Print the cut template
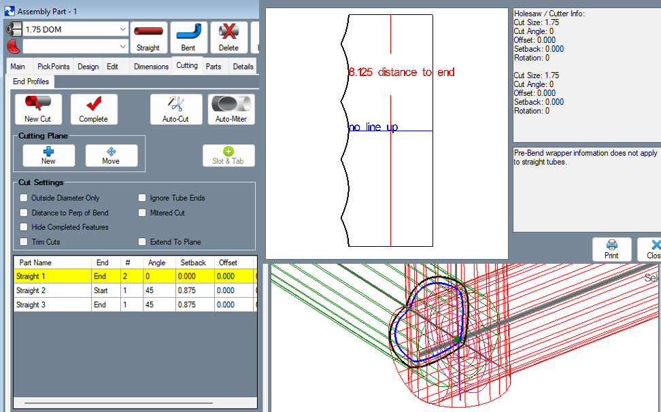Screen dimensions: 661x412 (x=611, y=250)
